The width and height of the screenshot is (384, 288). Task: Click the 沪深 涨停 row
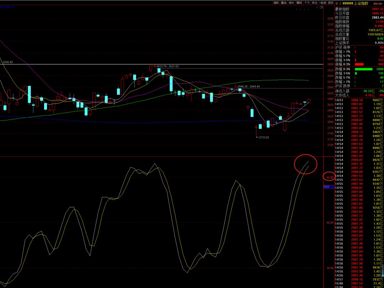359,48
